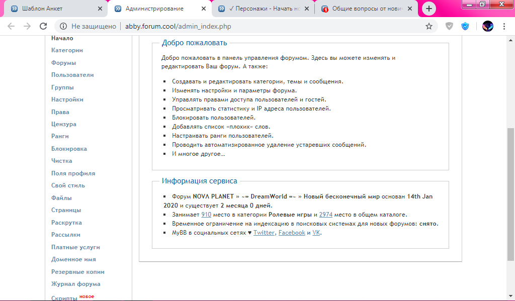The image size is (515, 301).
Task: Open the Файлы section
Action: pos(61,198)
